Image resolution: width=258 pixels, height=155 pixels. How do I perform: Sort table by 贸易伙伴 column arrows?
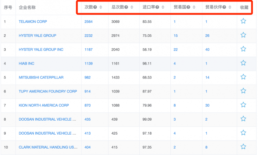(230, 7)
